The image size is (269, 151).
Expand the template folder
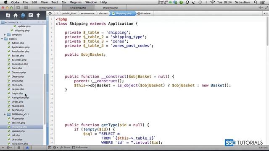(x=5, y=34)
